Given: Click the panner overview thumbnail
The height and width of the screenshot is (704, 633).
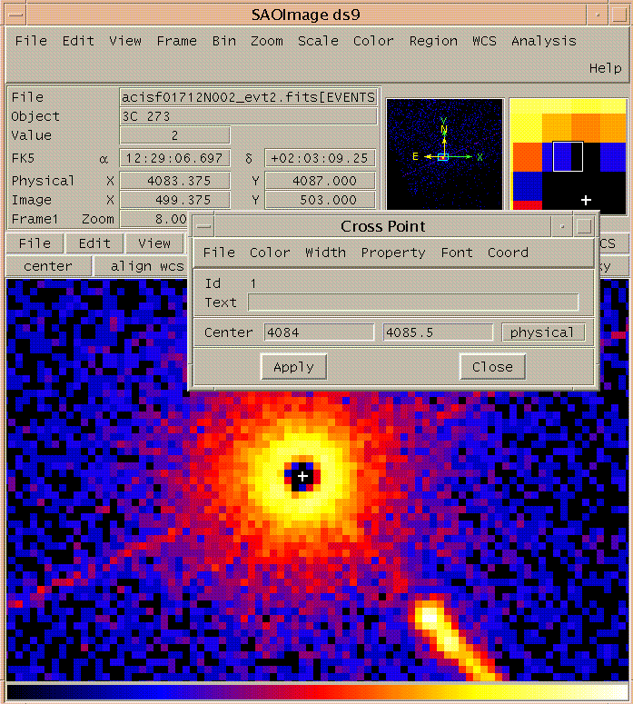Looking at the screenshot, I should coord(444,154).
